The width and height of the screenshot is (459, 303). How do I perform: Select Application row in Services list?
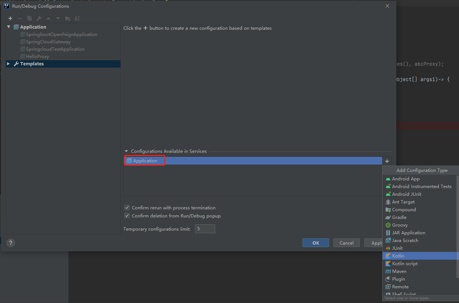(253, 161)
